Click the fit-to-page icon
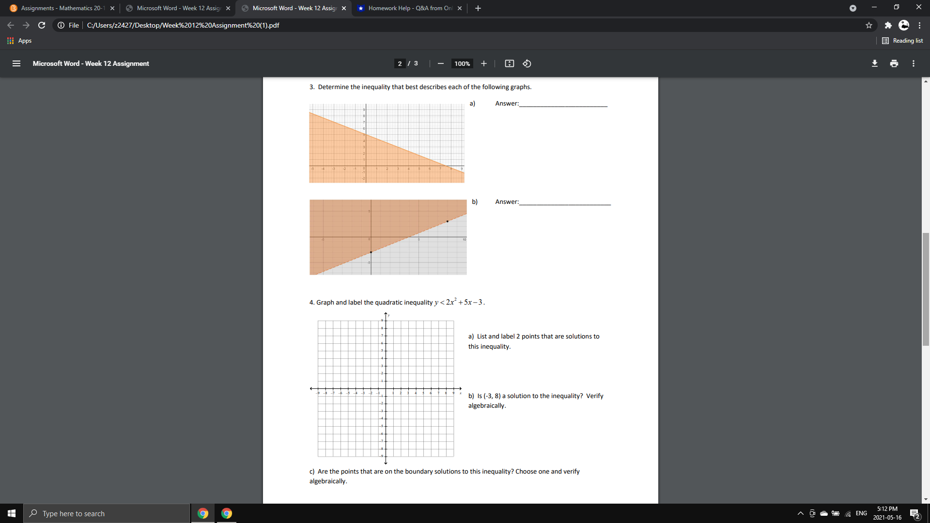 [x=509, y=63]
